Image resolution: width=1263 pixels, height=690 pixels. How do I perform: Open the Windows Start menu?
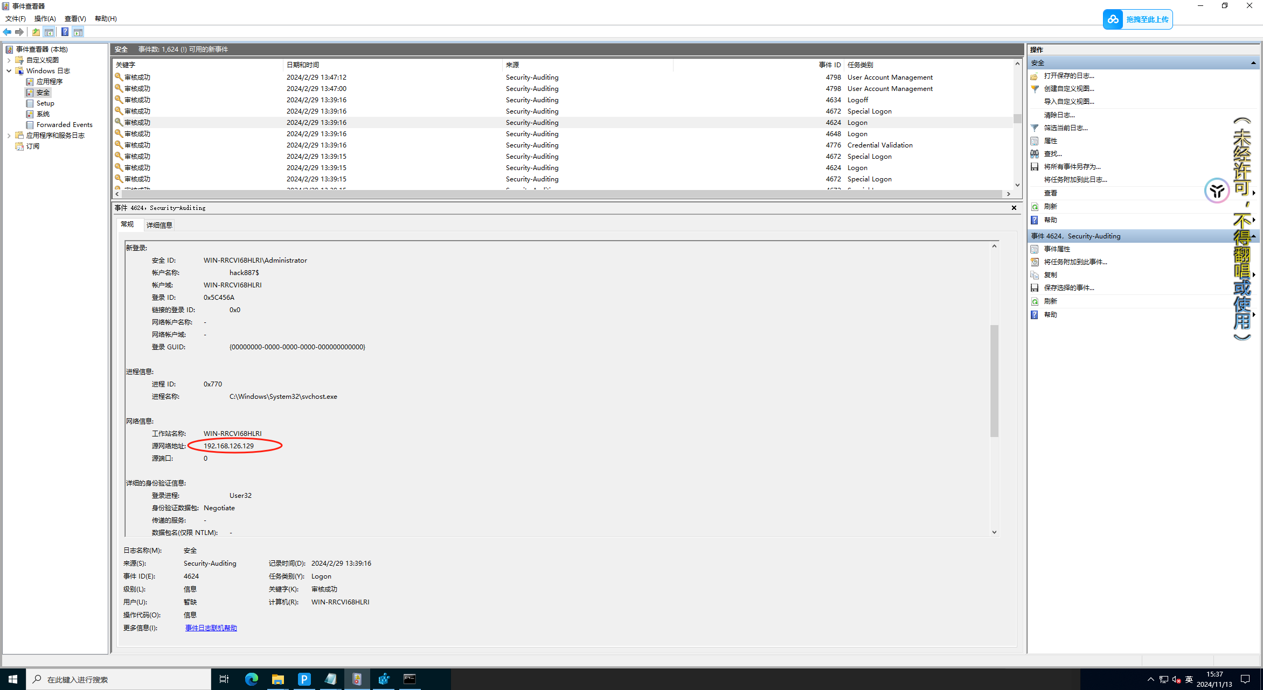click(x=13, y=679)
